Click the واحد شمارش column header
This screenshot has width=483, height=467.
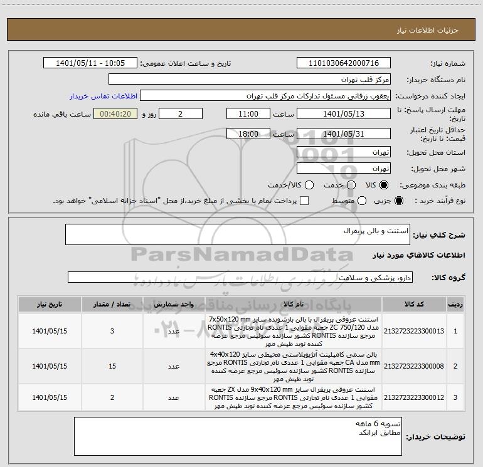point(174,304)
